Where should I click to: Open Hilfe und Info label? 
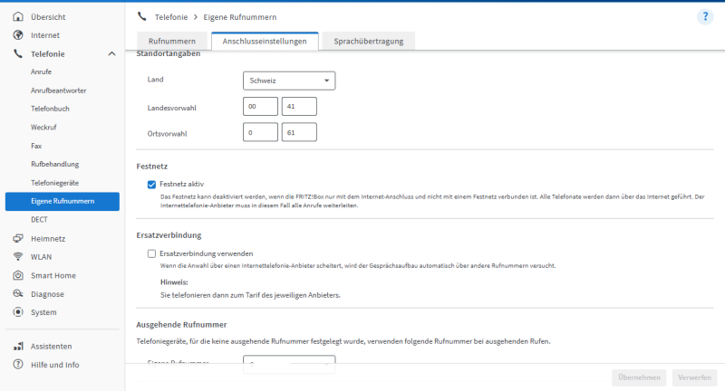pyautogui.click(x=54, y=365)
